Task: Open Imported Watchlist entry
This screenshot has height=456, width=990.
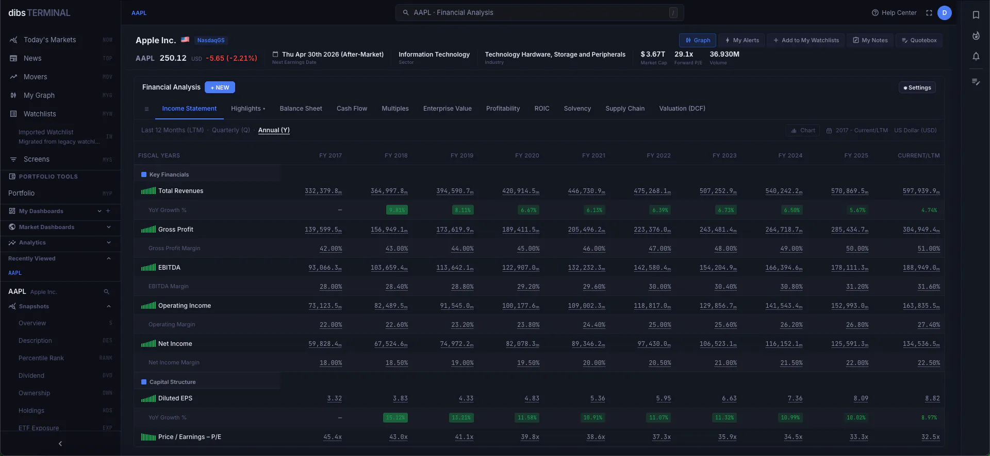Action: [x=60, y=136]
